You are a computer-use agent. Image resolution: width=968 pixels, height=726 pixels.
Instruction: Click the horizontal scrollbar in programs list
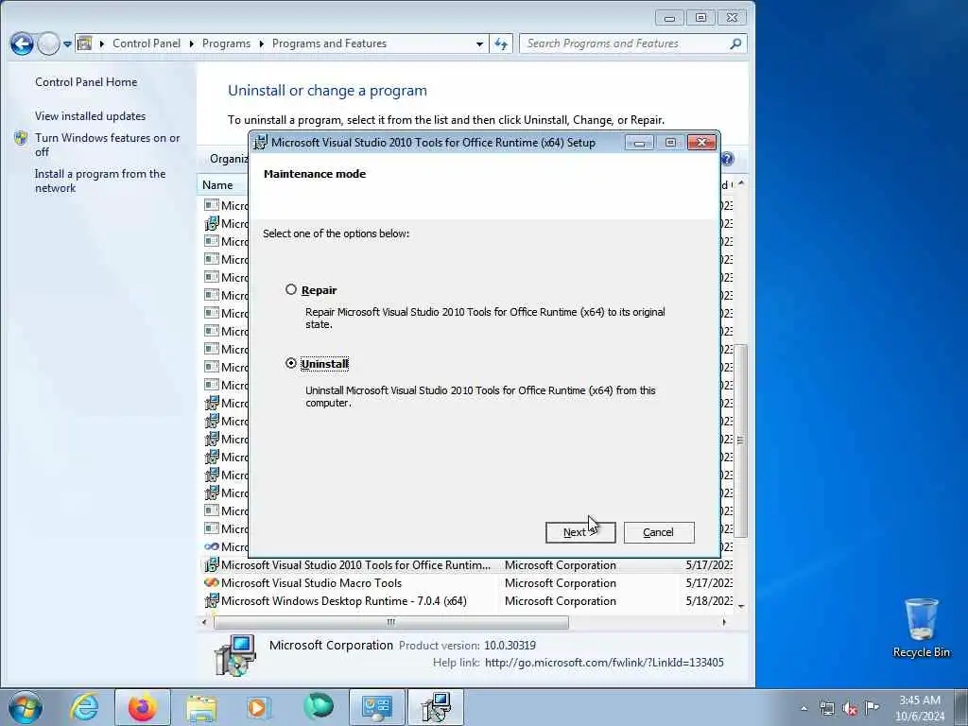tap(390, 622)
